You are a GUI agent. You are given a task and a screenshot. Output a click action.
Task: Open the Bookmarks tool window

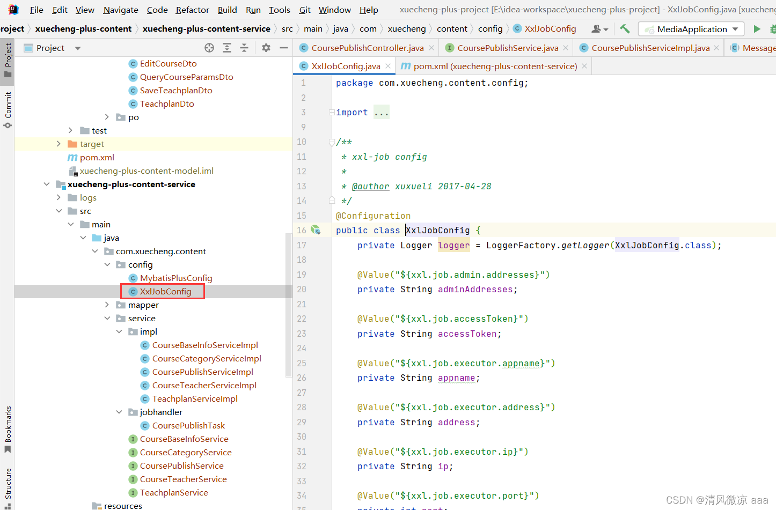click(8, 429)
